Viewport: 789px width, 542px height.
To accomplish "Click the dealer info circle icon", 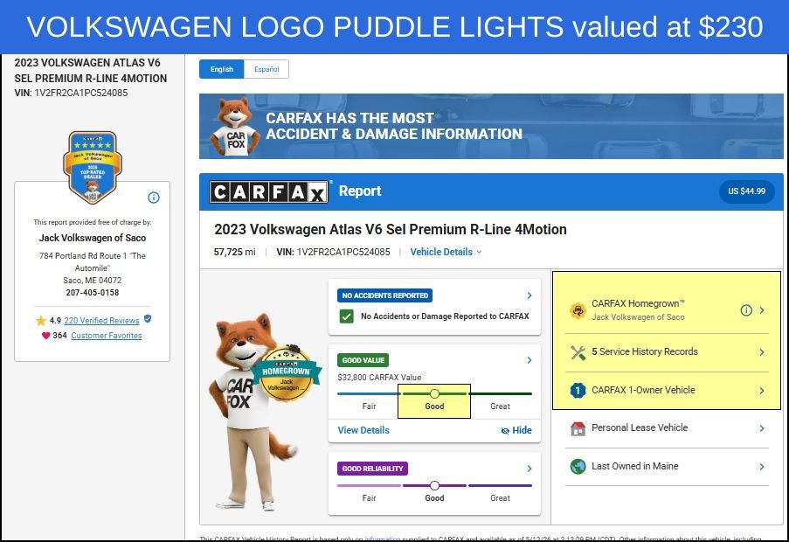I will [154, 198].
